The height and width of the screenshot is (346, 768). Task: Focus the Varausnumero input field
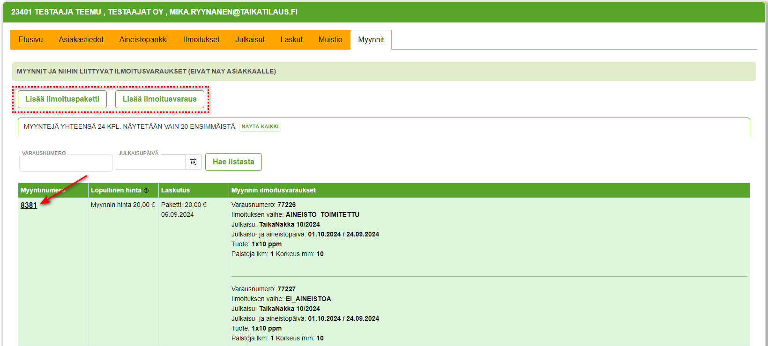[66, 162]
